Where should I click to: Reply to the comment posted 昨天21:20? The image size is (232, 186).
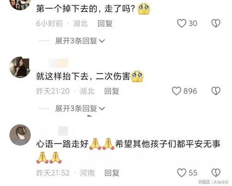coord(112,91)
